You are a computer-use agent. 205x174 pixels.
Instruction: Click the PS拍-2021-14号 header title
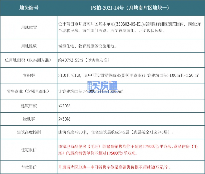tap(130, 8)
